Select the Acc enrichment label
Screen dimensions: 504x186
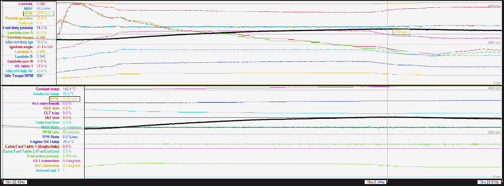point(46,103)
